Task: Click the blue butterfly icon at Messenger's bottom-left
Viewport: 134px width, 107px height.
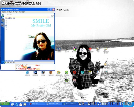Action: coord(3,62)
